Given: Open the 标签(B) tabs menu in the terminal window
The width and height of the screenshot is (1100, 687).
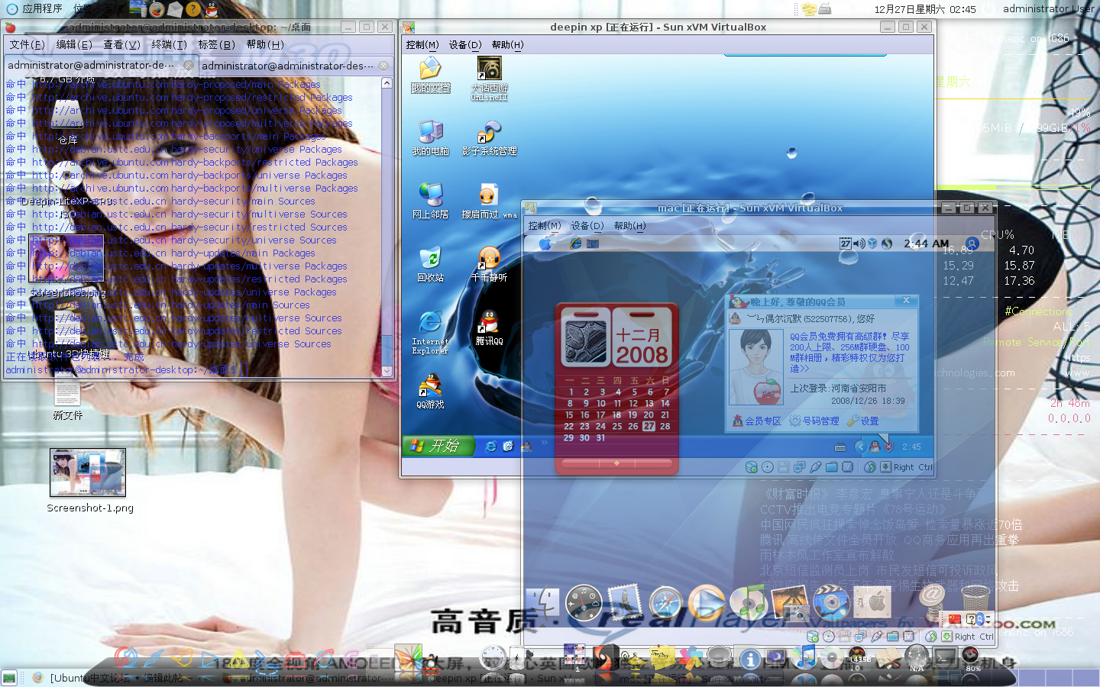Looking at the screenshot, I should click(x=216, y=45).
